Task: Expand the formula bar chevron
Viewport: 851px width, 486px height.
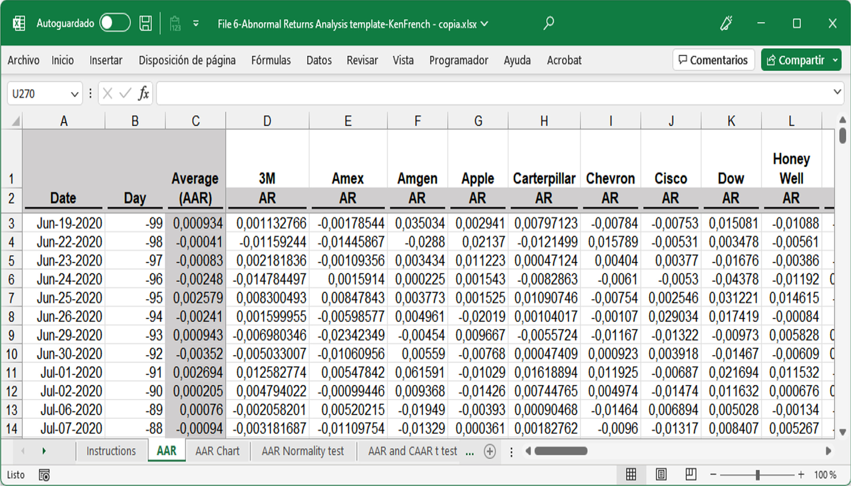Action: (838, 93)
